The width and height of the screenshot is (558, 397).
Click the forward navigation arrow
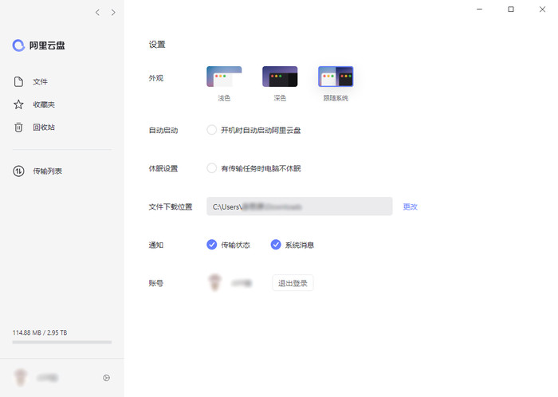click(113, 13)
